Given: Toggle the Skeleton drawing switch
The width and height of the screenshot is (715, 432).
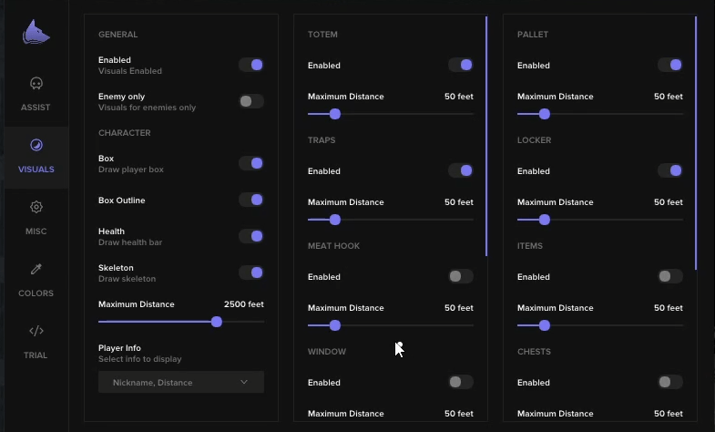Looking at the screenshot, I should click(251, 273).
